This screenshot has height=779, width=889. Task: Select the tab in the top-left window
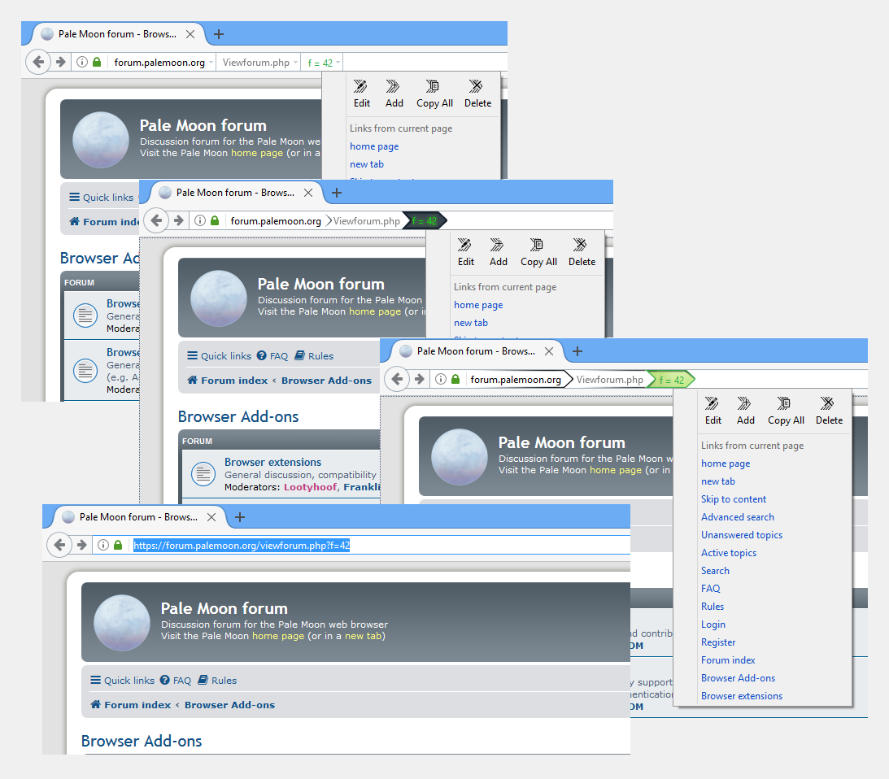[x=118, y=34]
